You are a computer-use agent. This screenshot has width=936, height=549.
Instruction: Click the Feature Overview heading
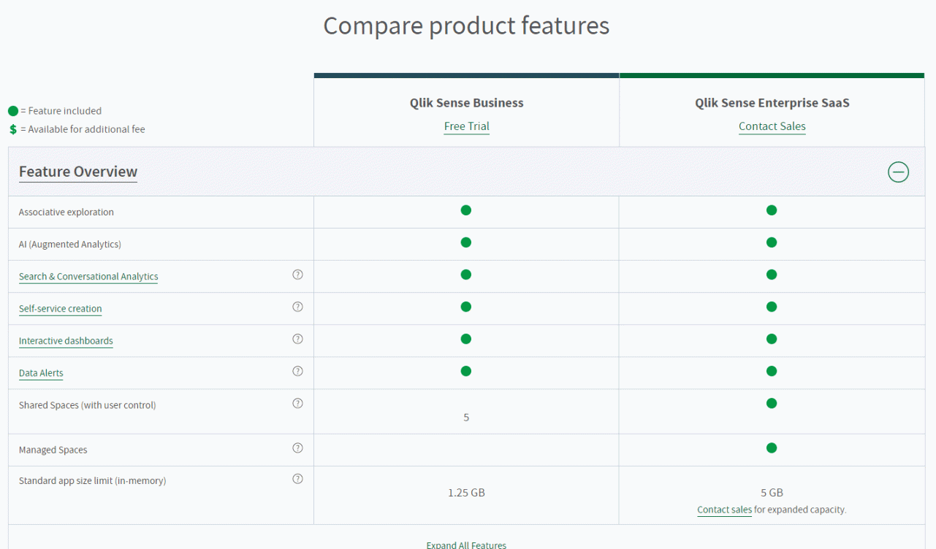[x=78, y=172]
